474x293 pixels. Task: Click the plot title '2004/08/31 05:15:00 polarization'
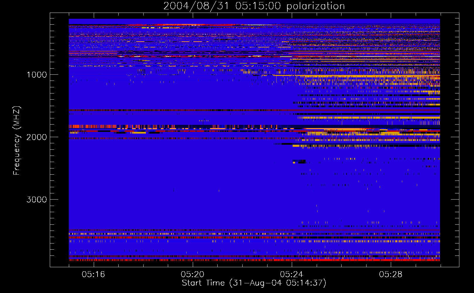click(x=254, y=6)
